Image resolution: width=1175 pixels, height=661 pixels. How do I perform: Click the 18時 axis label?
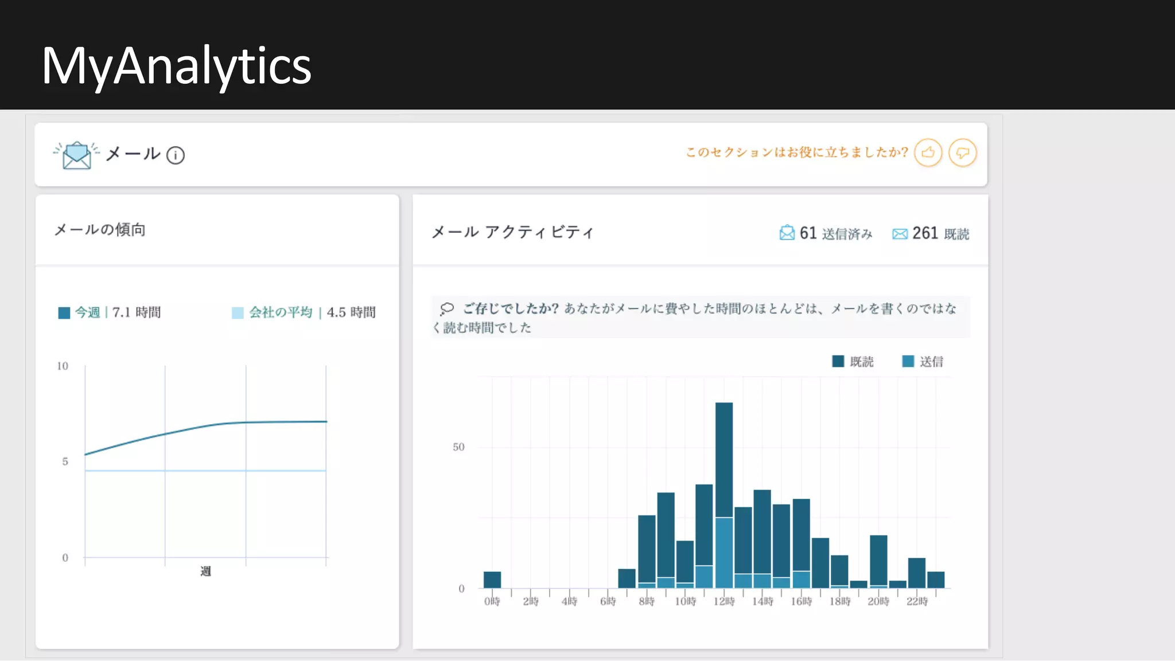pos(840,601)
